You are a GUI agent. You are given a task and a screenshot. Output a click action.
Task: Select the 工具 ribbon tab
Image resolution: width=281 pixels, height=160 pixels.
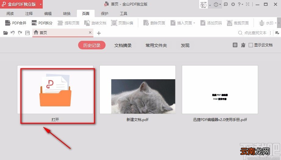124,13
